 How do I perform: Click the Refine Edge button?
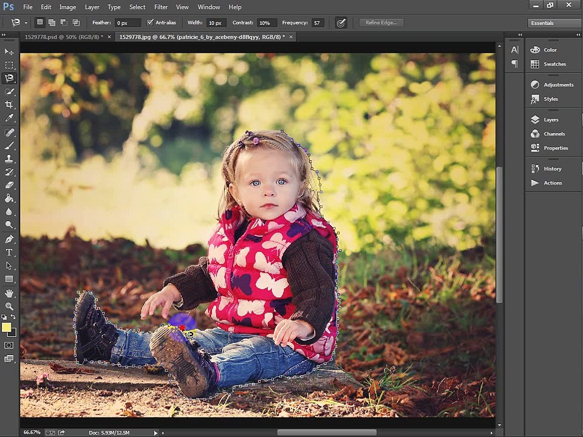pyautogui.click(x=381, y=22)
